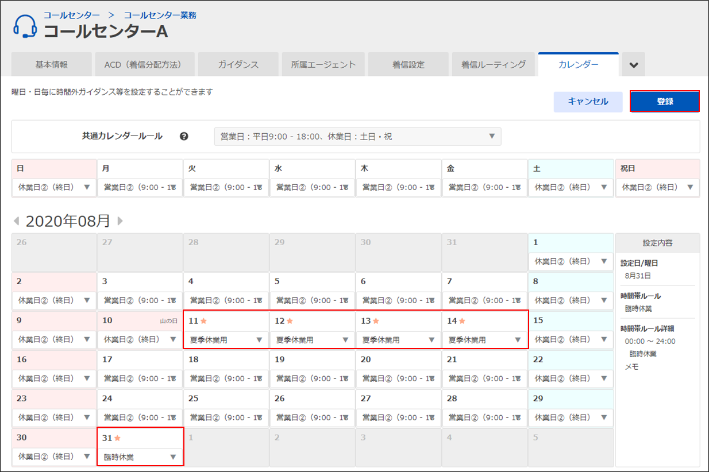This screenshot has width=709, height=472.
Task: Click the star icon on day 31
Action: pyautogui.click(x=118, y=438)
